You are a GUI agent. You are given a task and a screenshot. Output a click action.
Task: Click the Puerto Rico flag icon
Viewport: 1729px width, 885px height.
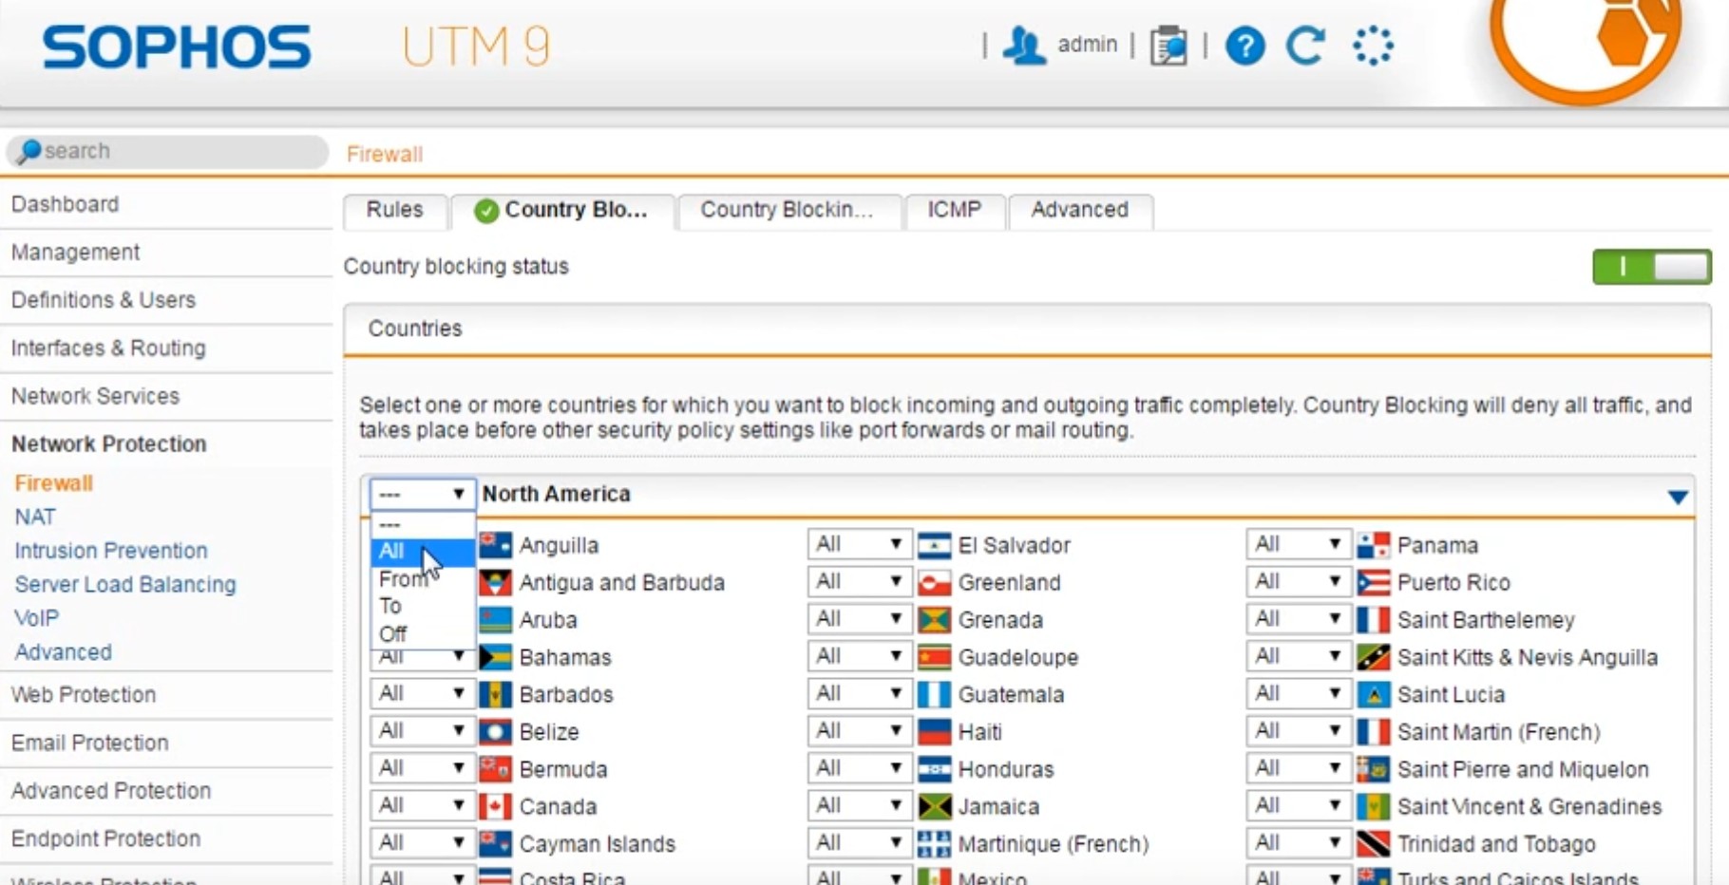1373,582
